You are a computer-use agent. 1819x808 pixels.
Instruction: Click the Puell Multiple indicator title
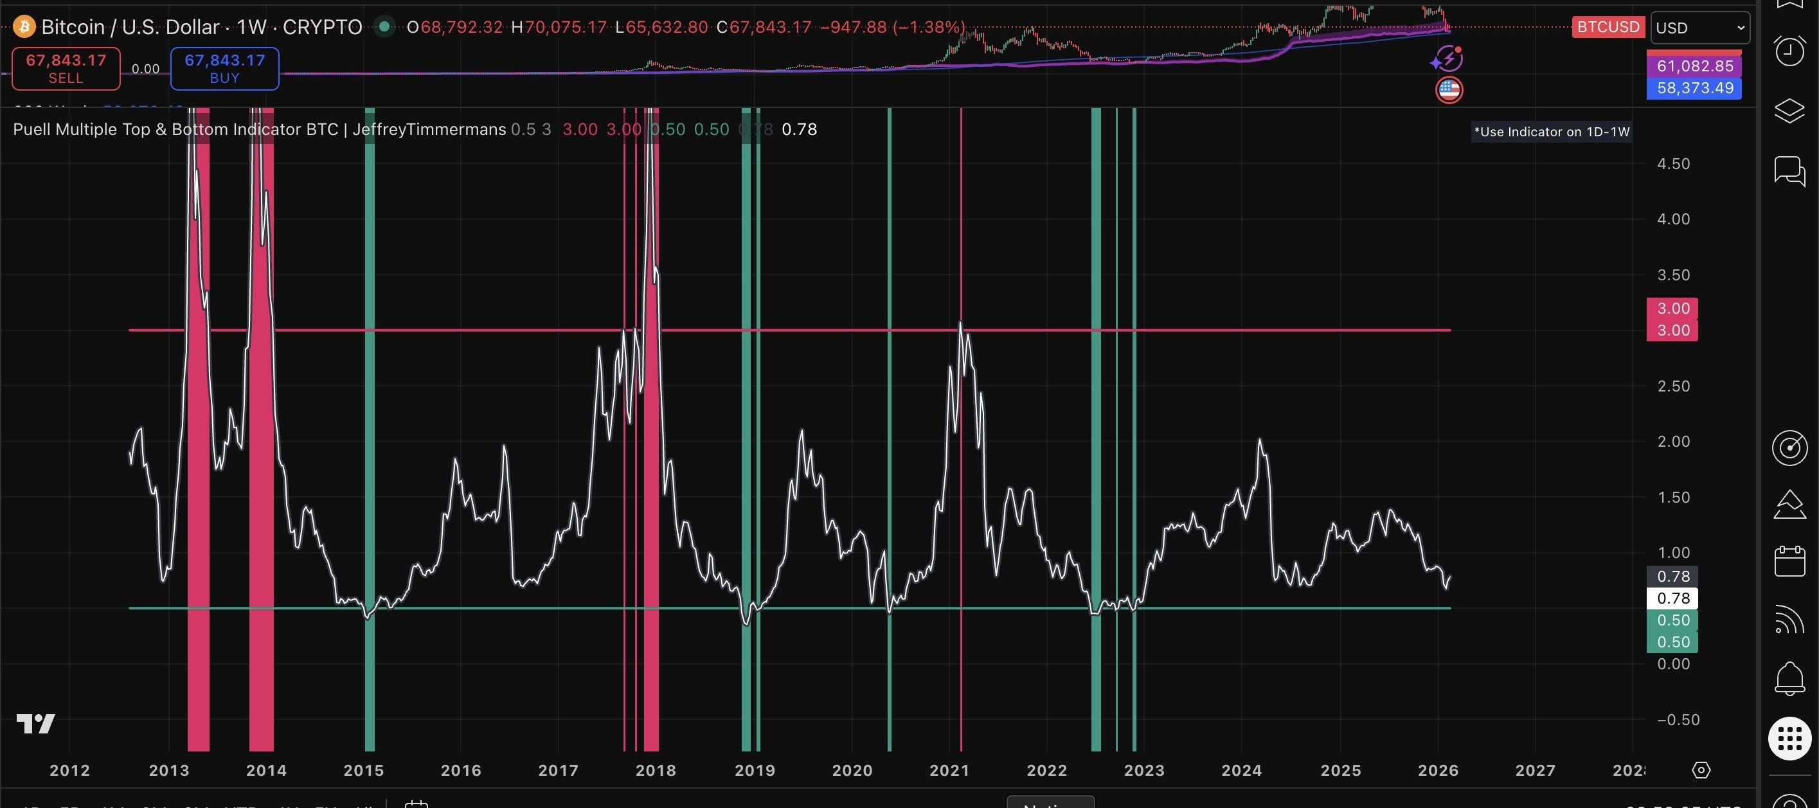[x=259, y=129]
